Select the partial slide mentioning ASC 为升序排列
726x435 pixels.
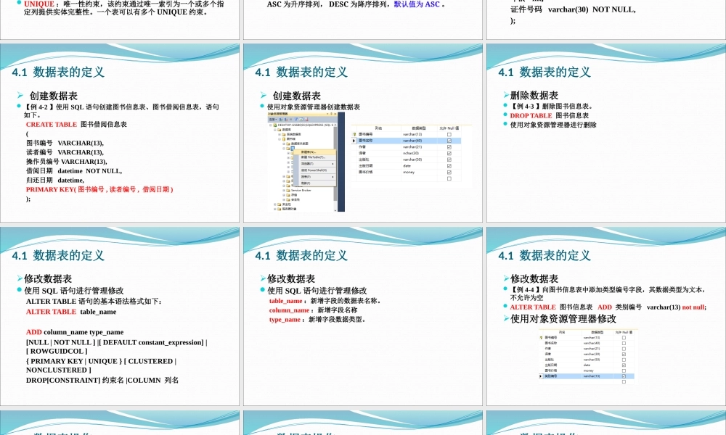tap(363, 20)
